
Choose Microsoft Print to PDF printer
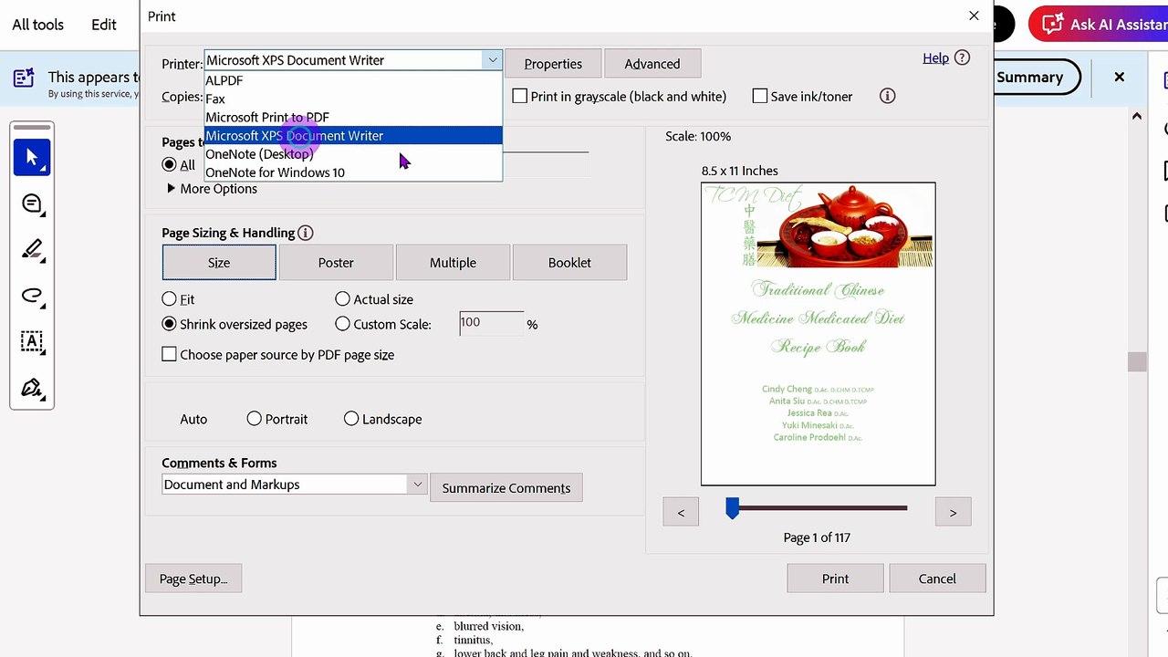pyautogui.click(x=353, y=117)
